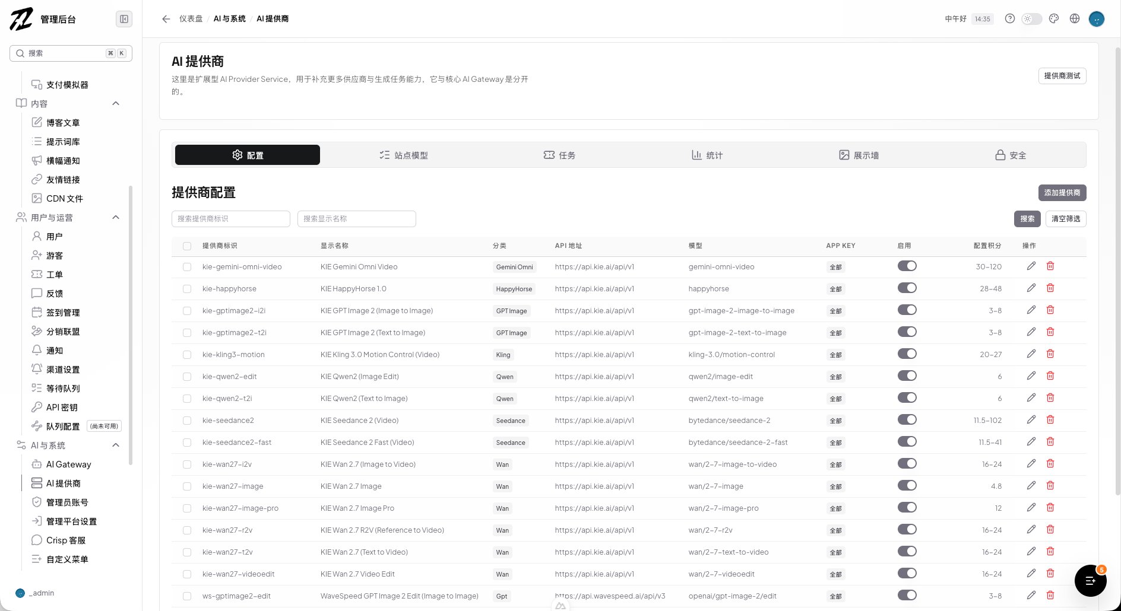1121x611 pixels.
Task: Open the 仪表盘 breadcrumb link
Action: point(191,19)
